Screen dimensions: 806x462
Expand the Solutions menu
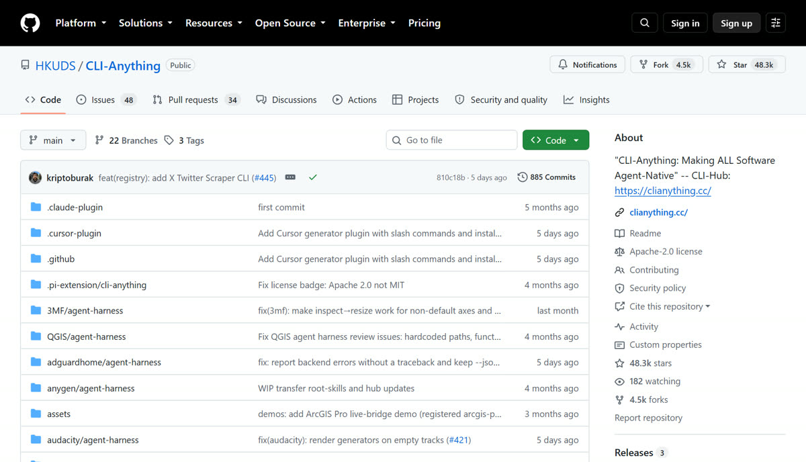pos(145,23)
